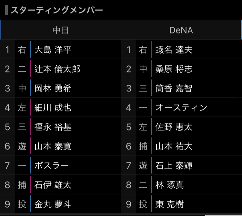Select DeNA starting pitcher 東 克樹
Image resolution: width=242 pixels, height=216 pixels.
coord(169,204)
